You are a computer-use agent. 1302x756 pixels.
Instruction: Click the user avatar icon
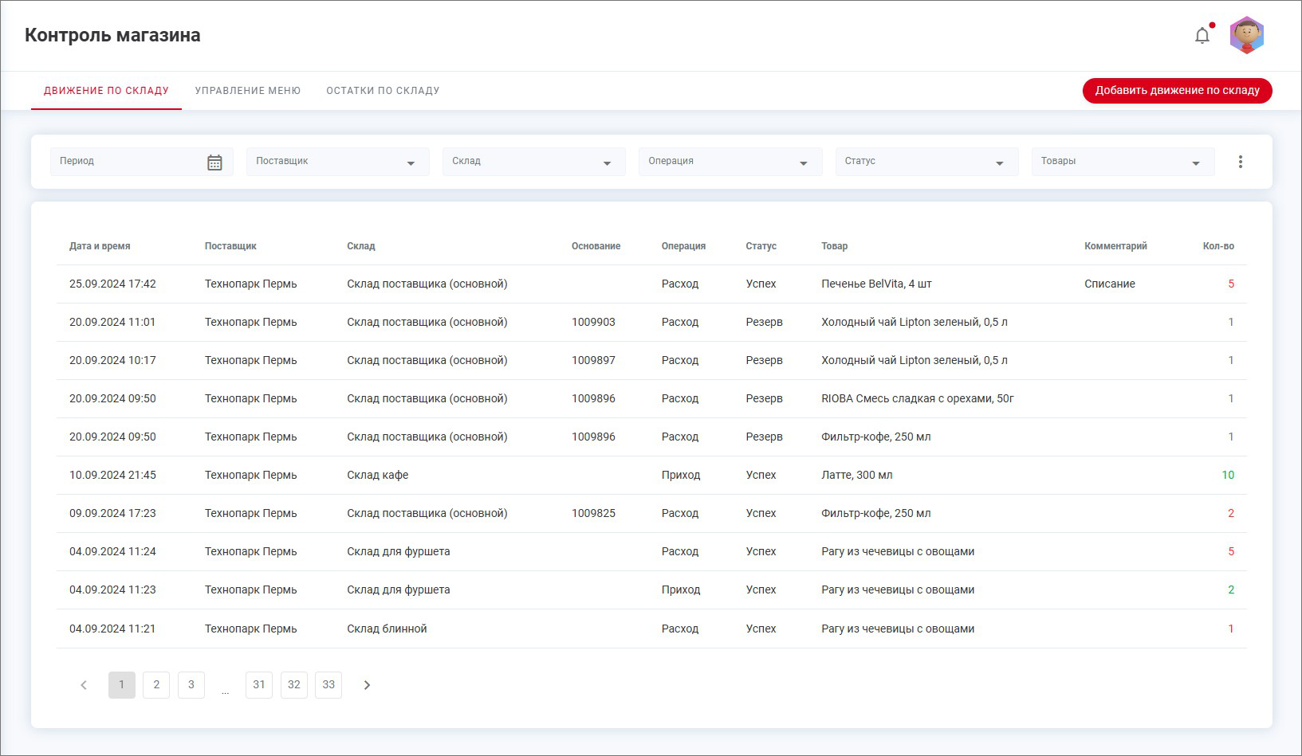tap(1246, 36)
